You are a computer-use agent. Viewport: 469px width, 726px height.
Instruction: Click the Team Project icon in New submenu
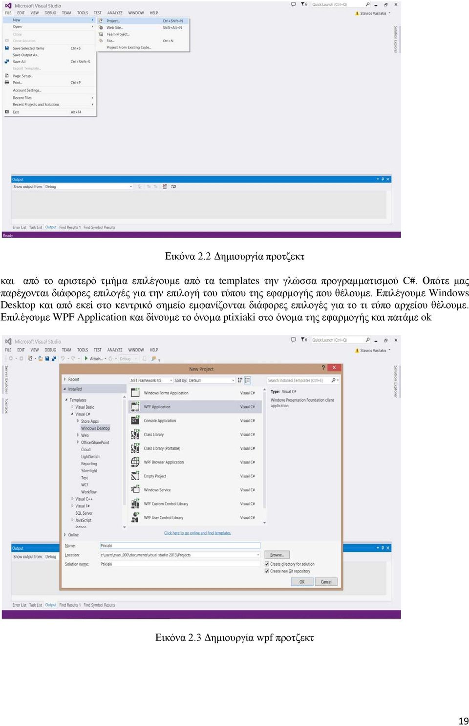pos(101,34)
